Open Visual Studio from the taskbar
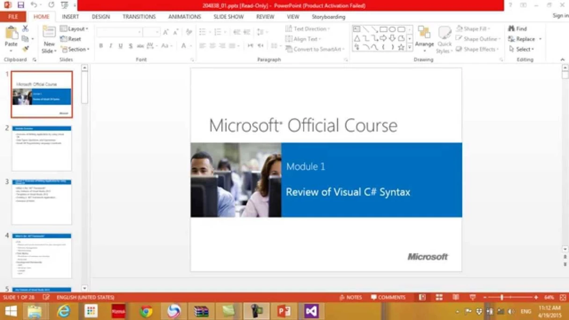Viewport: 569px width, 320px height. click(311, 311)
